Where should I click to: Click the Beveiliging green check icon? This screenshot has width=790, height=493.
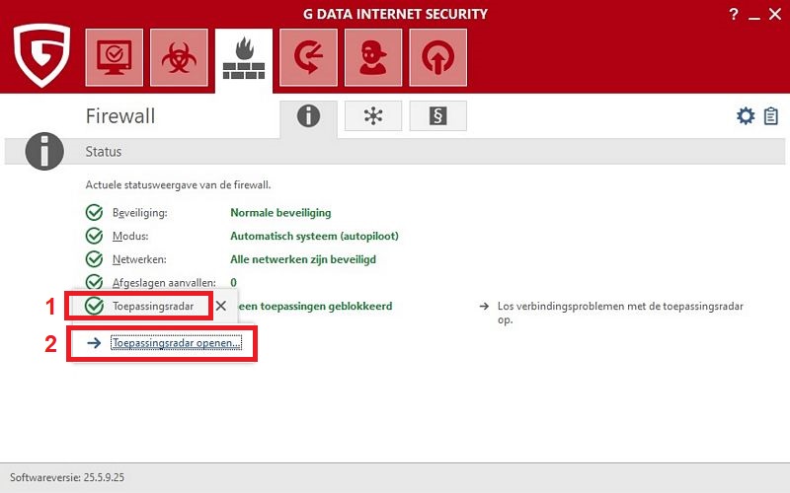(94, 213)
